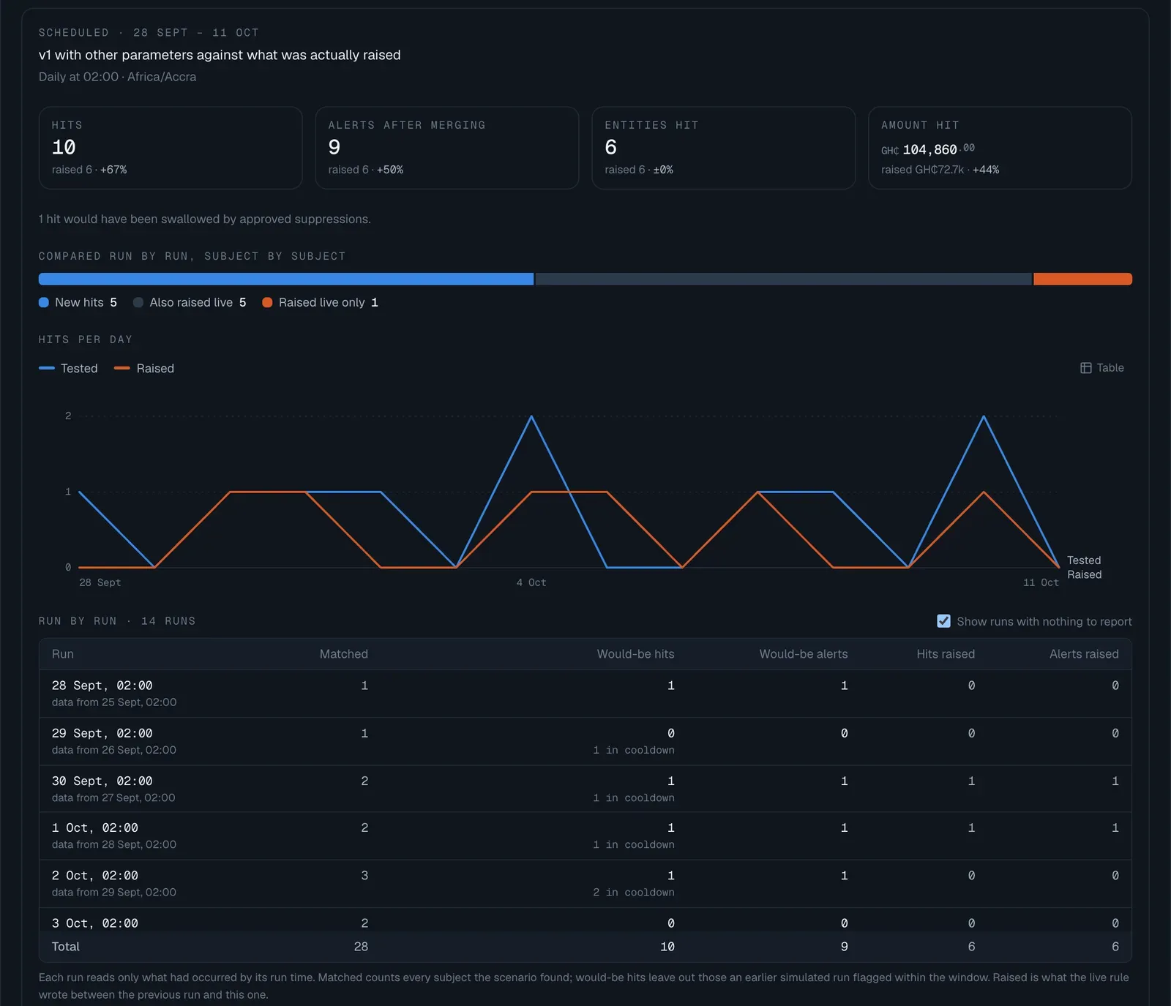The image size is (1171, 1006).
Task: Open the Amount hit card
Action: click(x=1000, y=148)
